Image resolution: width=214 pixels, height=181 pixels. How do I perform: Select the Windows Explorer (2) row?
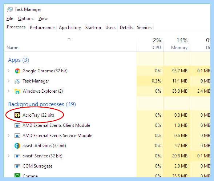click(x=107, y=91)
